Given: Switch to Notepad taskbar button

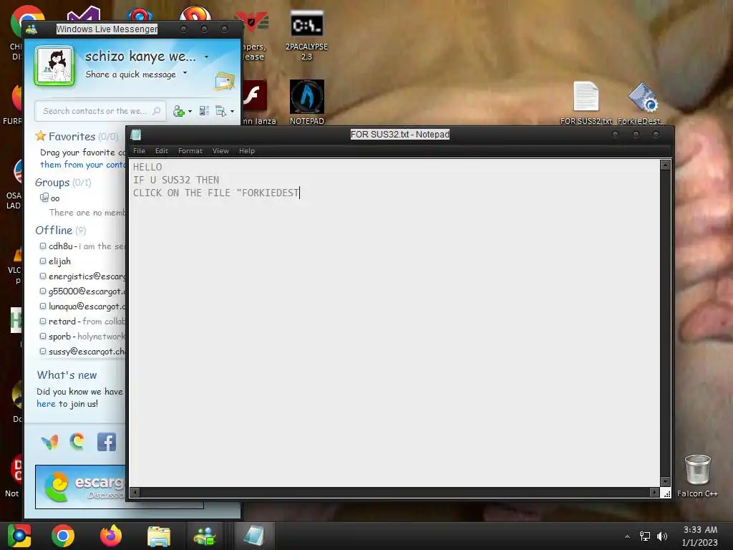Looking at the screenshot, I should tap(254, 536).
